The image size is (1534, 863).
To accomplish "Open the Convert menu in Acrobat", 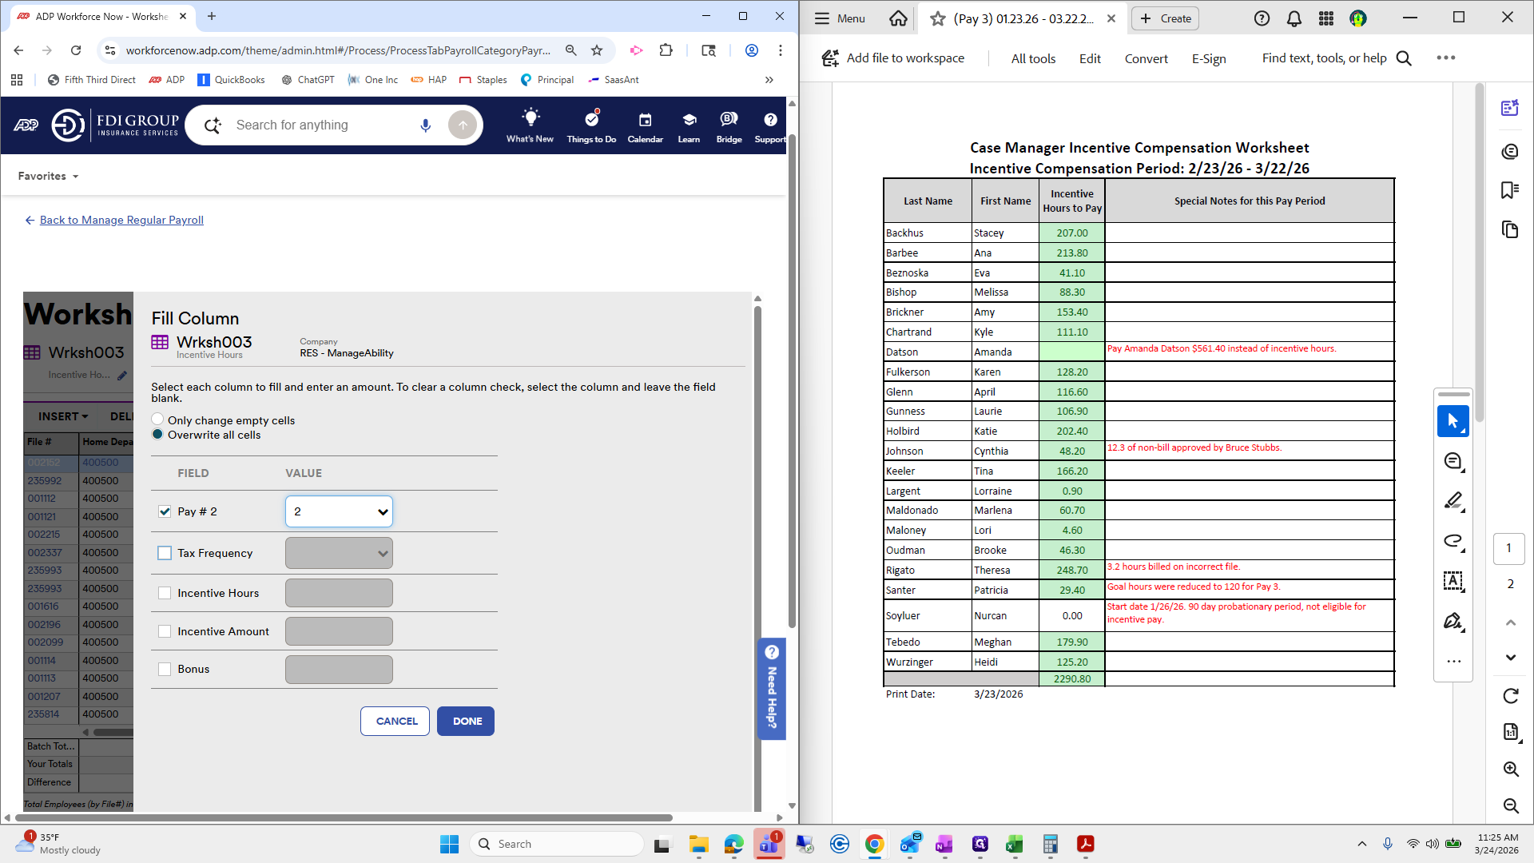I will 1146,58.
